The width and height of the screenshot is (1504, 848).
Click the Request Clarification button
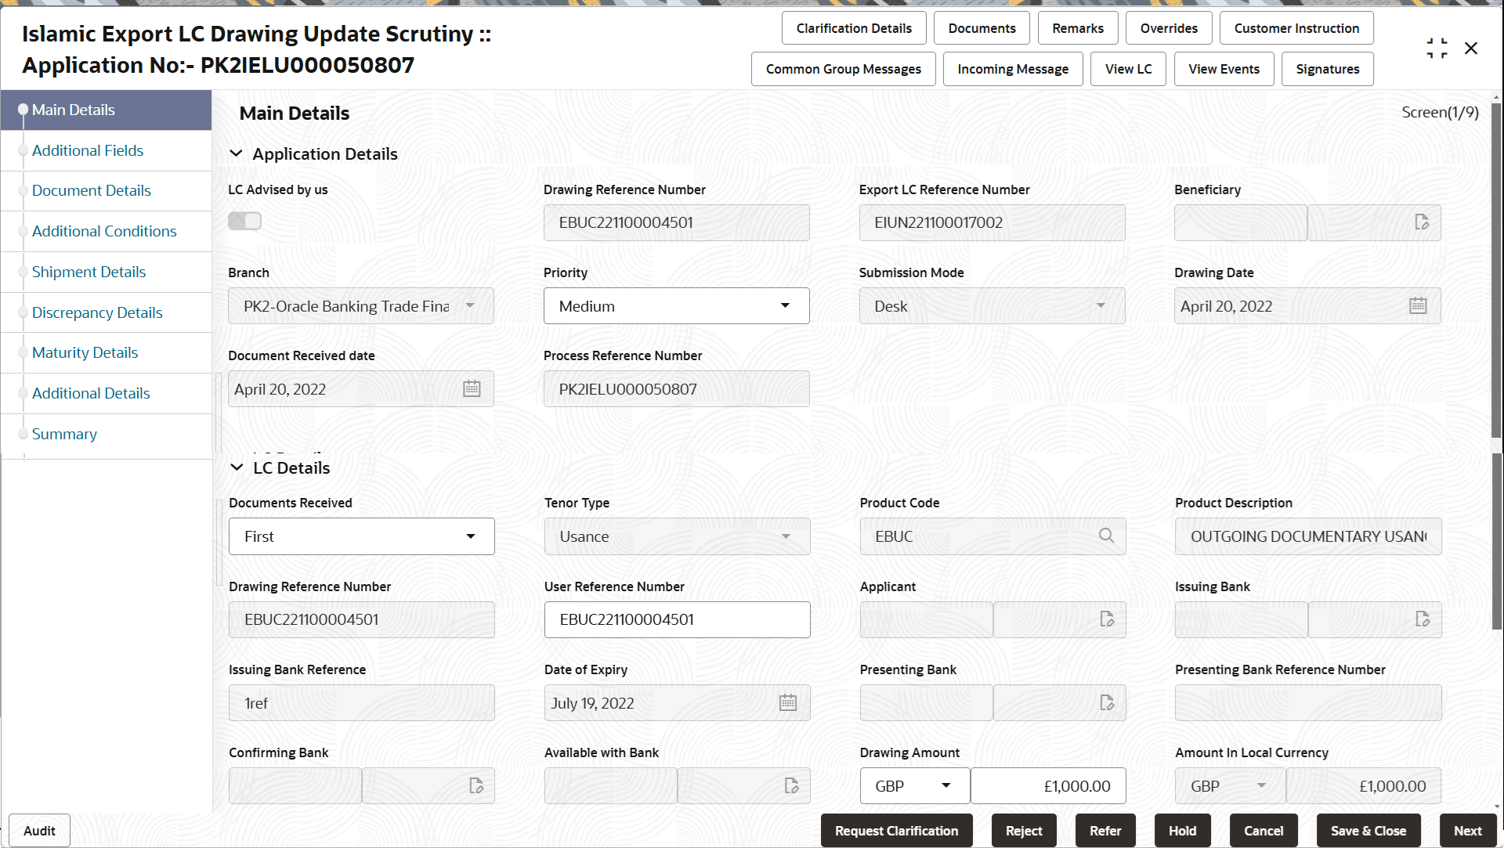(x=896, y=831)
